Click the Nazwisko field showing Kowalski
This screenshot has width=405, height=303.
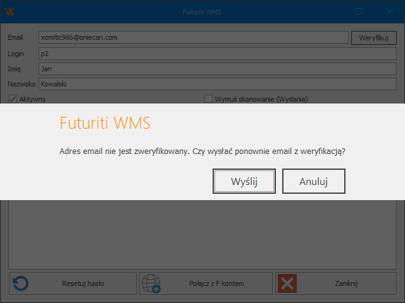pyautogui.click(x=217, y=83)
